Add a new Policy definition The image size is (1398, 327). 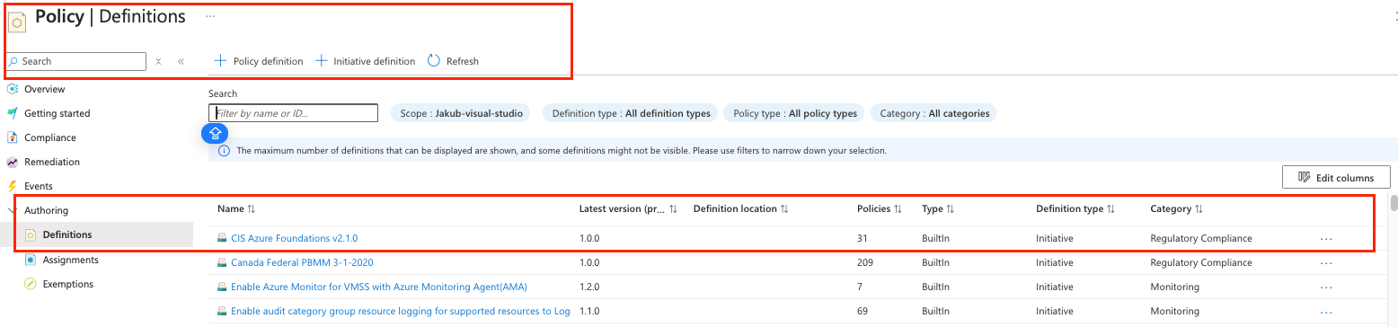(x=259, y=61)
